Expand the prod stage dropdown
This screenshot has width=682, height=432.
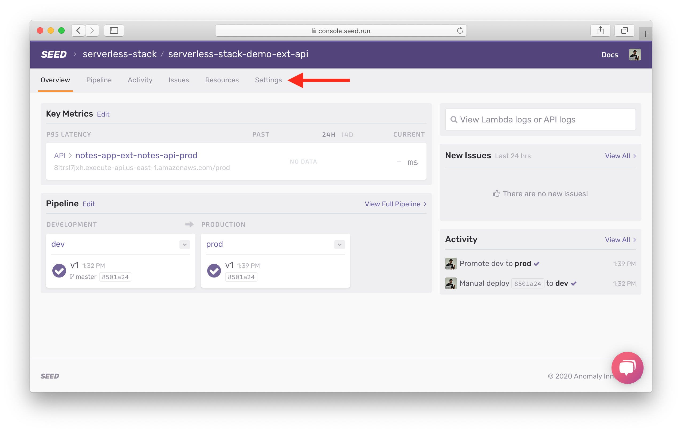tap(340, 244)
